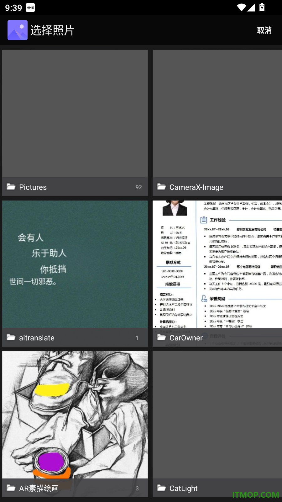Image resolution: width=282 pixels, height=502 pixels.
Task: Tap the Pictures folder name label
Action: tap(33, 187)
